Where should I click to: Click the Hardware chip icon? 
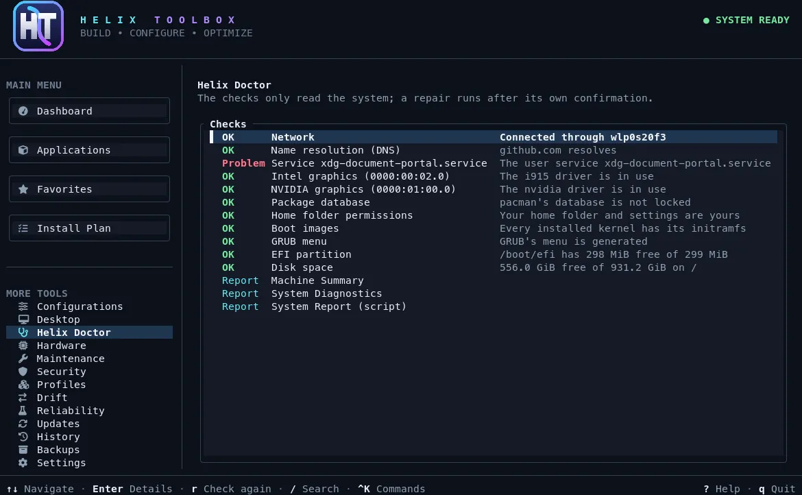tap(23, 346)
